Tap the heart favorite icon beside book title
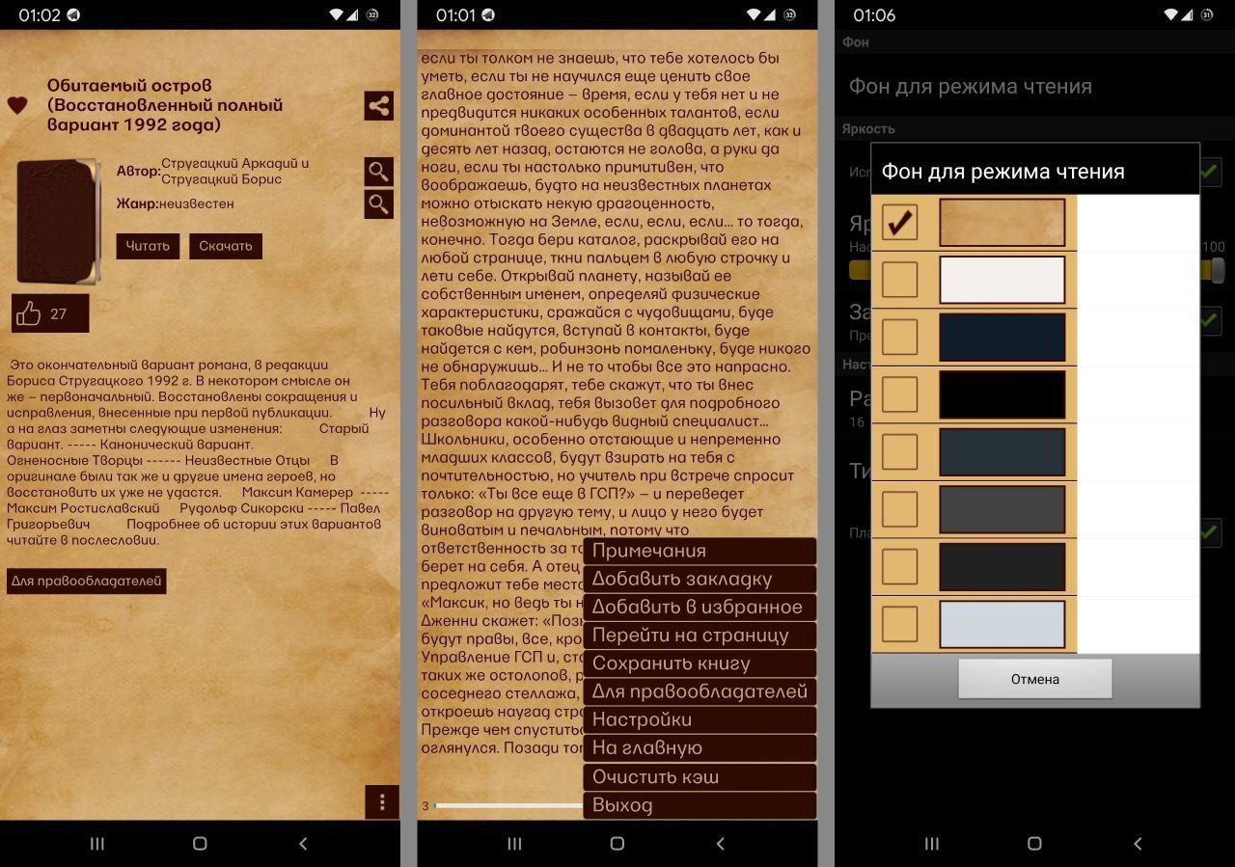 pos(17,105)
